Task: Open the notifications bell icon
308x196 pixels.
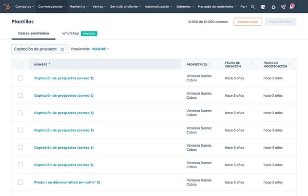Action: 292,7
